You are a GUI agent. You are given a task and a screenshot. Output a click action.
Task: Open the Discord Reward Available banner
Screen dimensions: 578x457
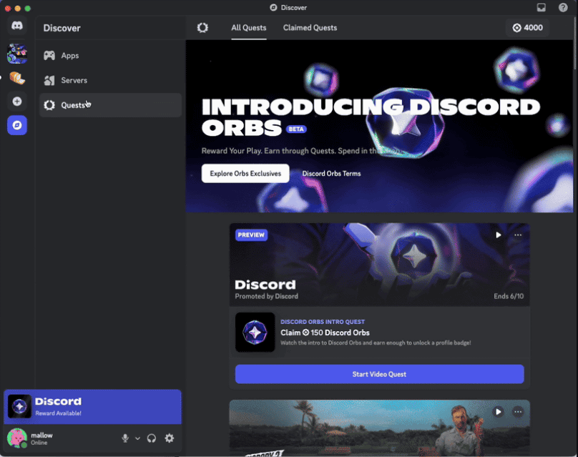[x=92, y=407]
